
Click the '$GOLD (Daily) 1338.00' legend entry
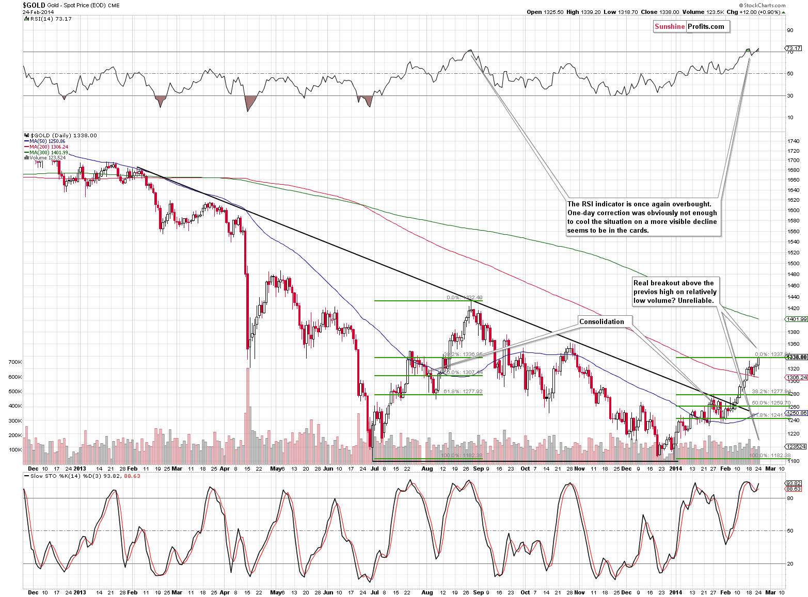[64, 135]
